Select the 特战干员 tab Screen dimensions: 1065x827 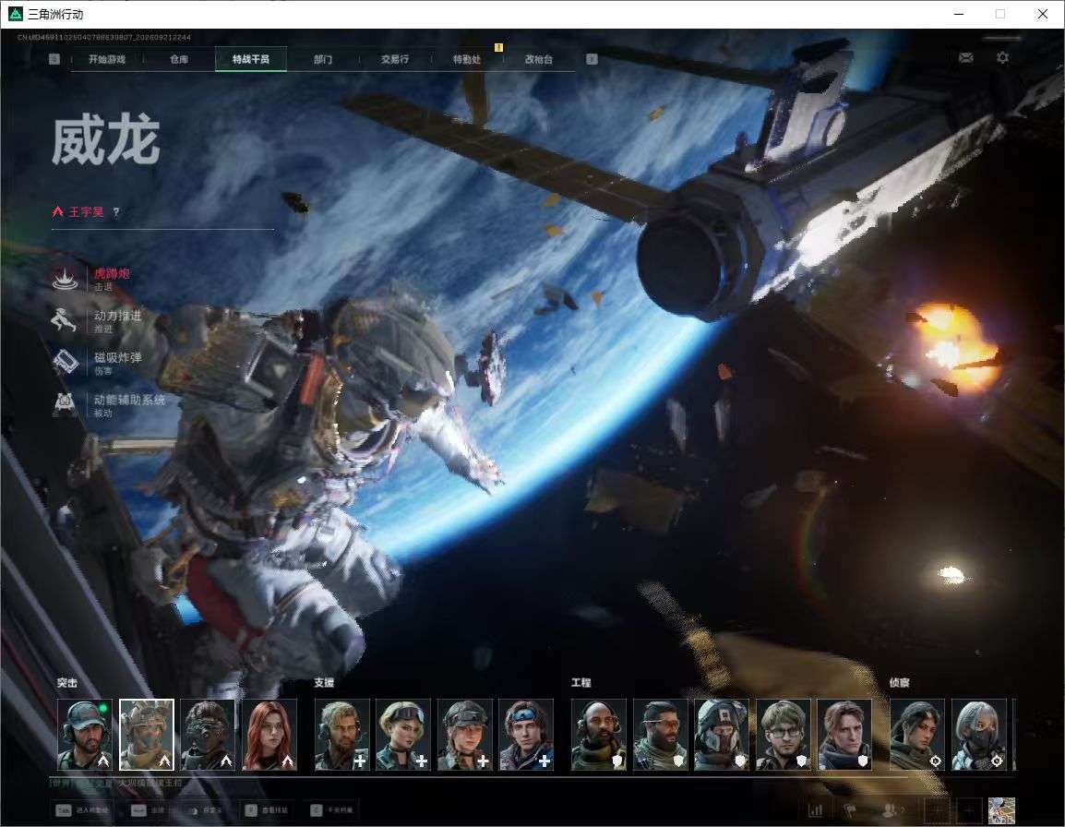(251, 59)
